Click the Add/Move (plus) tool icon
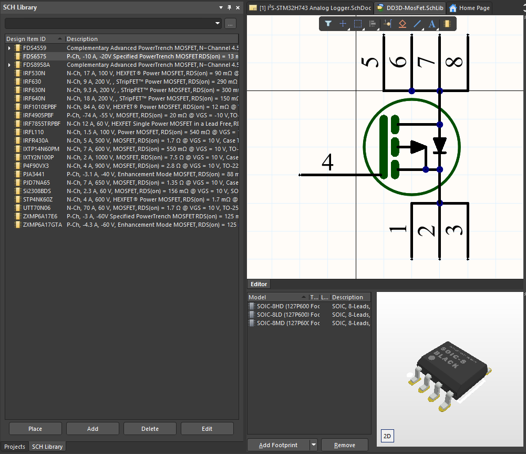Screen dimensions: 526x454 (x=343, y=24)
